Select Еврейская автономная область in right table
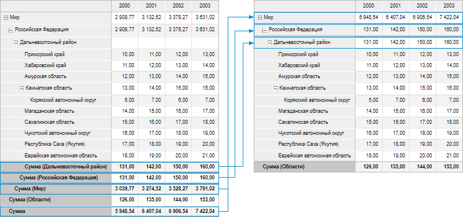This screenshot has height=217, width=463. (x=314, y=156)
